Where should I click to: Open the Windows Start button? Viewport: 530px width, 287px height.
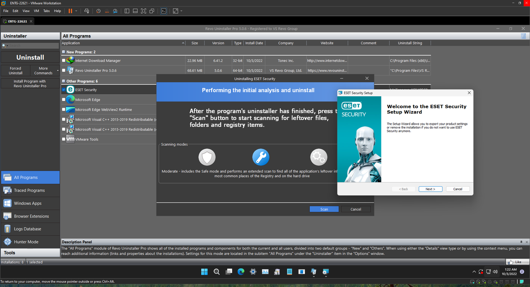(x=204, y=272)
